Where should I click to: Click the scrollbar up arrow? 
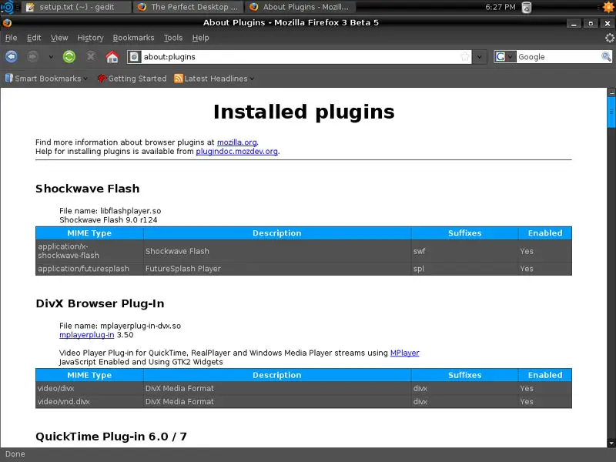[x=611, y=92]
